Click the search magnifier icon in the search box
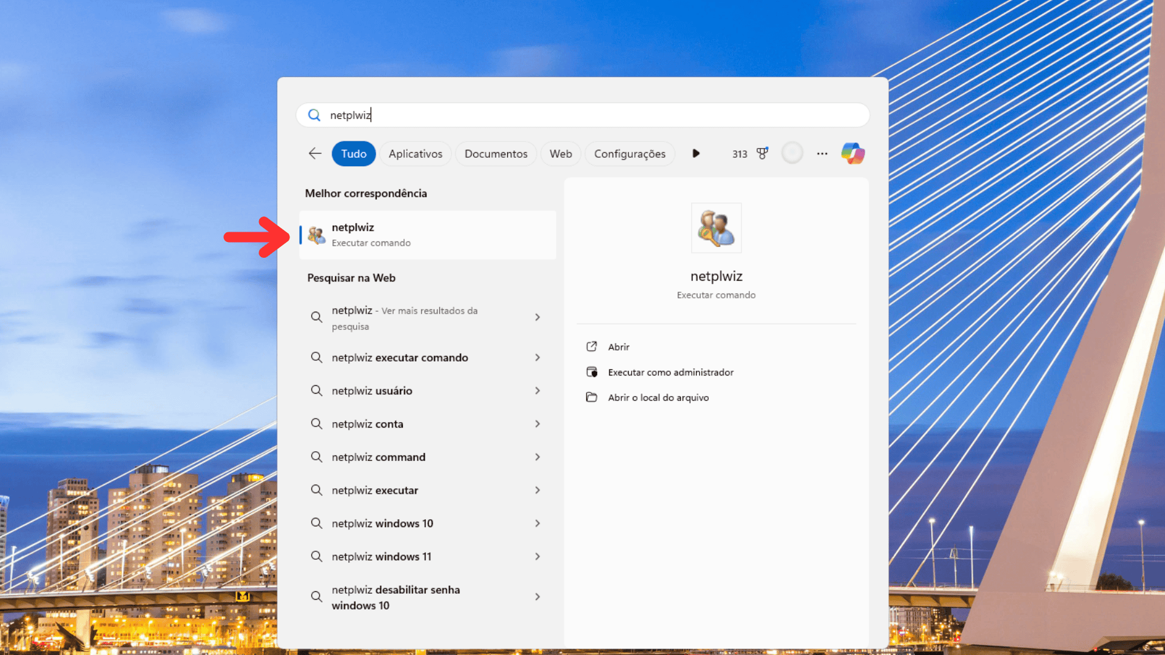Viewport: 1165px width, 655px height. pyautogui.click(x=314, y=115)
